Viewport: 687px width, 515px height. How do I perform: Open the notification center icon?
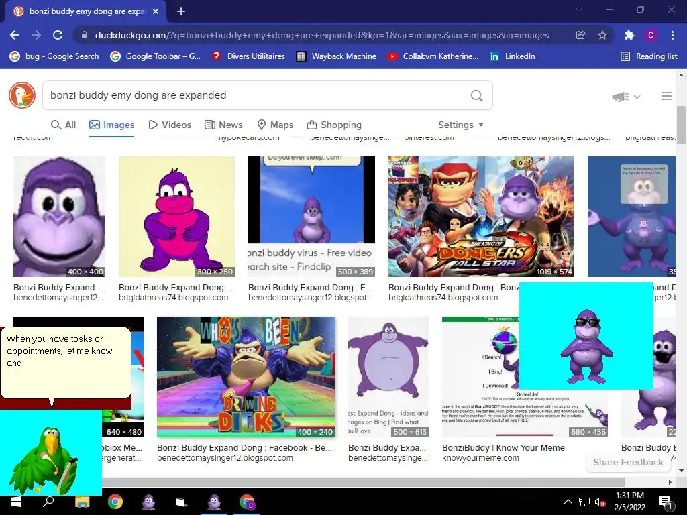tap(666, 503)
